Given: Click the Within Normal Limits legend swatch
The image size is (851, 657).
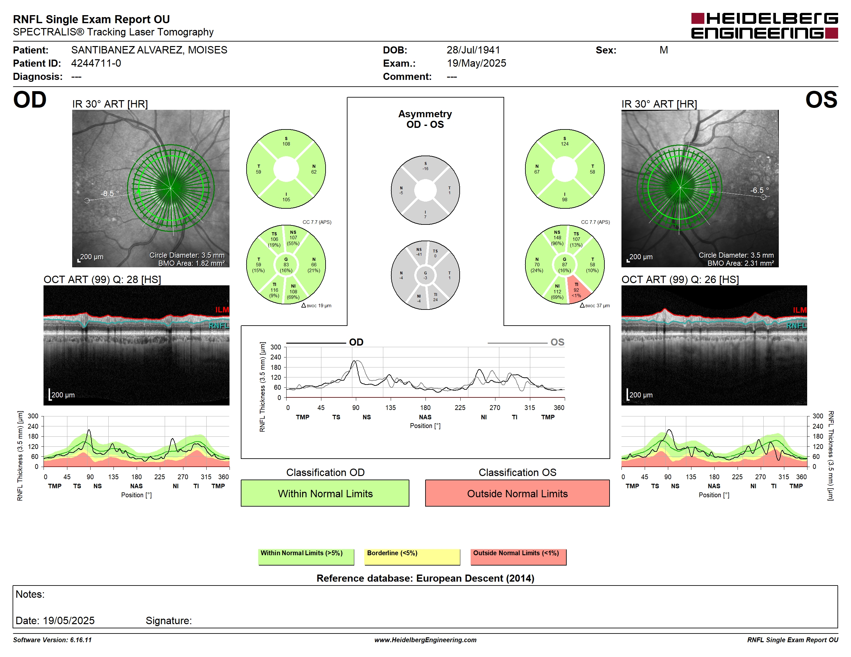Looking at the screenshot, I should pos(306,557).
